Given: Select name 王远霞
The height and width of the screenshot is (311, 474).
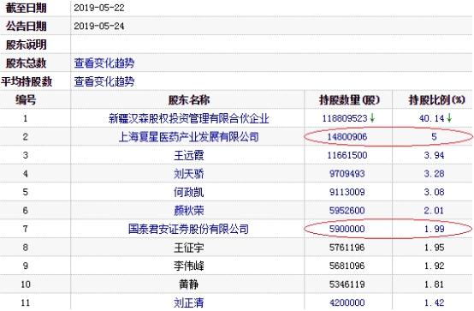Looking at the screenshot, I should point(188,155).
